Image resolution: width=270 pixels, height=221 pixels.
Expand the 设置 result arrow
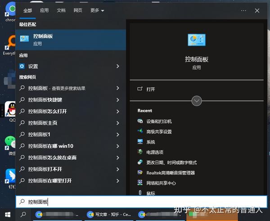(x=117, y=66)
